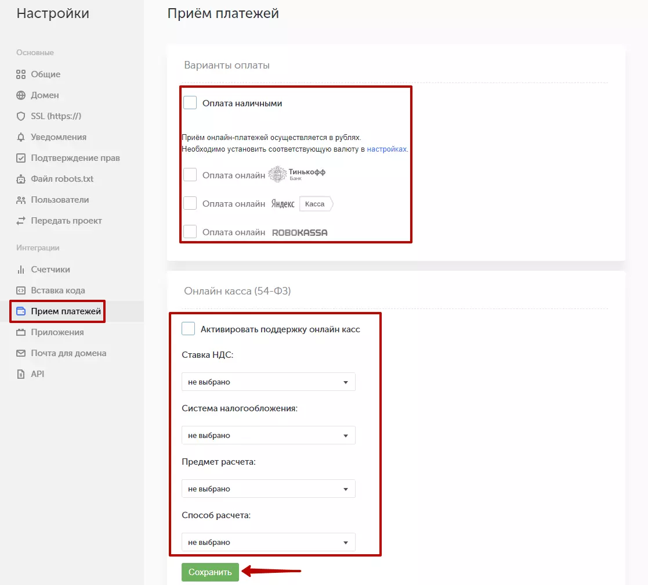Viewport: 648px width, 585px height.
Task: Click the bar chart icon for Счетчики
Action: pos(21,270)
